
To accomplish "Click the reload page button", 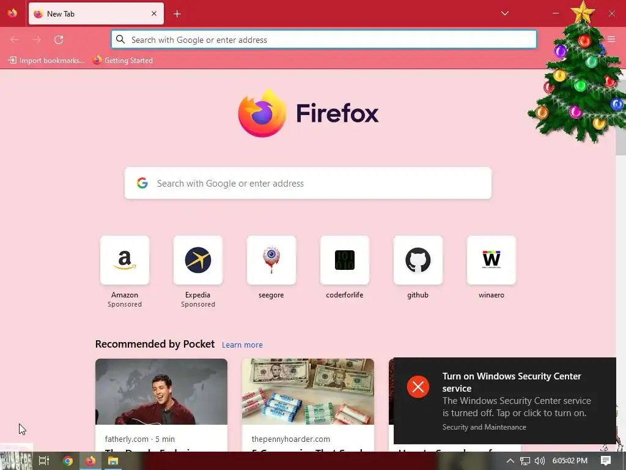I will [x=59, y=40].
